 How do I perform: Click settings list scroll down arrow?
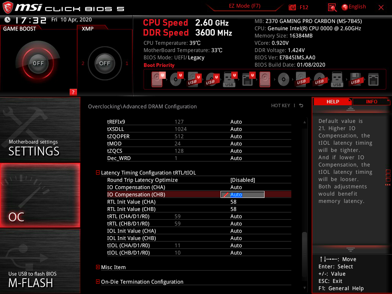point(304,288)
